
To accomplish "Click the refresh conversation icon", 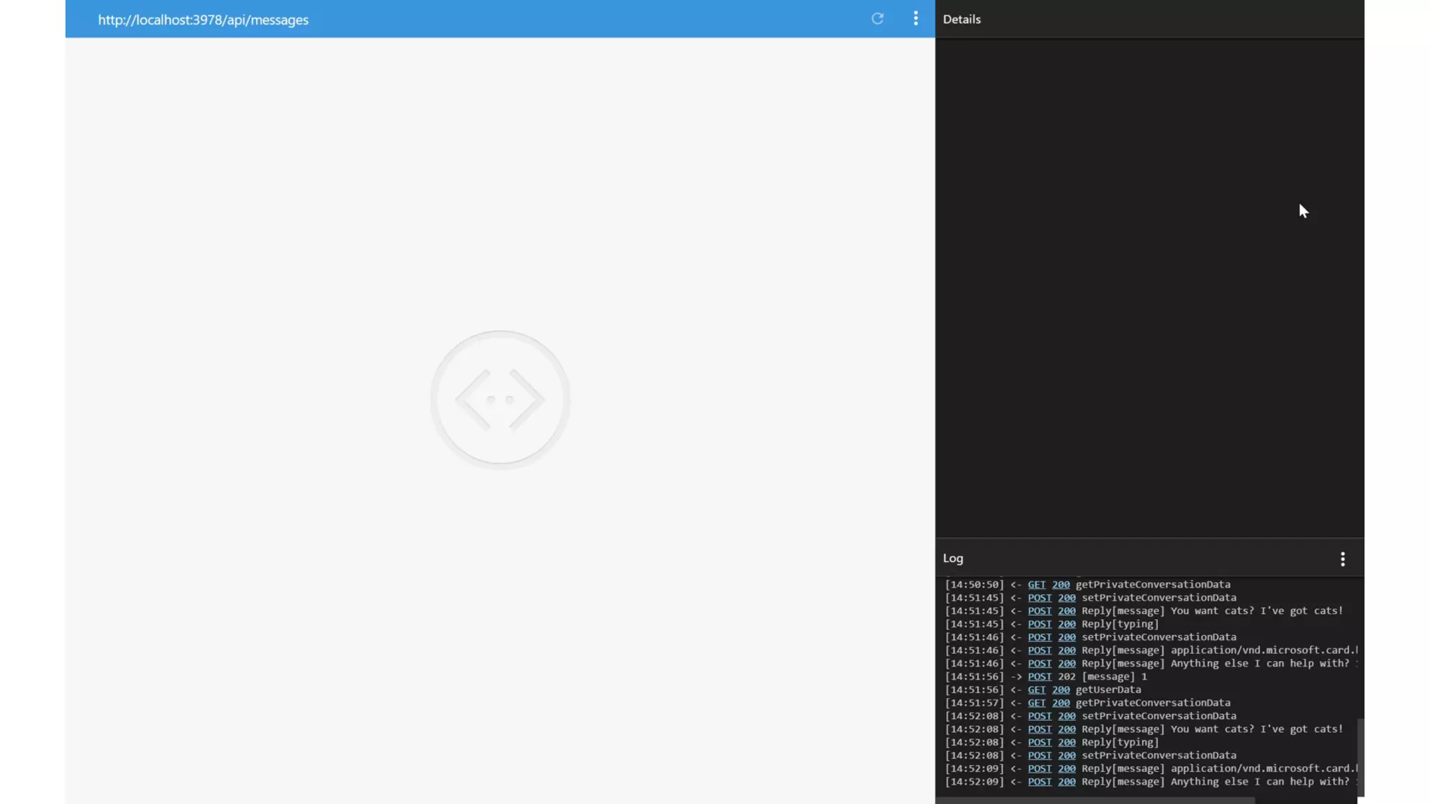I will (x=877, y=19).
